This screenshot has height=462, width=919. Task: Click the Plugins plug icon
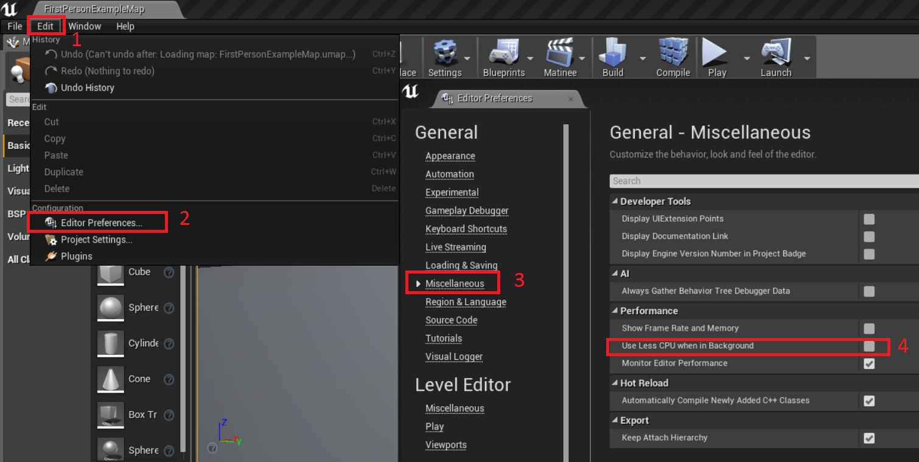(x=51, y=257)
